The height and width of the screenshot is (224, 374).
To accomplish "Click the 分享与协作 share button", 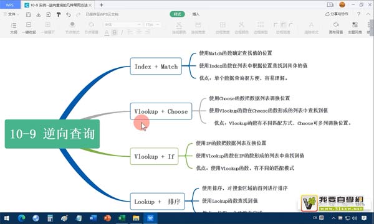I will (337, 14).
